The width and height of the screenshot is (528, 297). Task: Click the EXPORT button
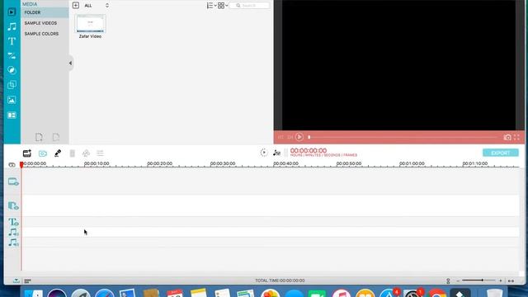point(501,153)
